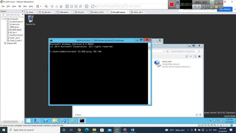Viewport: 236px width, 133px height.
Task: Toggle library sidebar view icon
Action: point(67,6)
